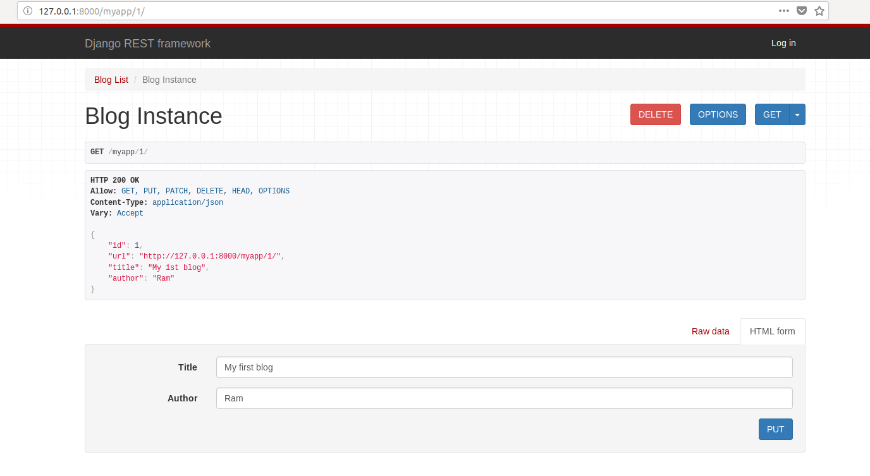The height and width of the screenshot is (476, 870).
Task: Go to Blog List breadcrumb
Action: pos(111,80)
